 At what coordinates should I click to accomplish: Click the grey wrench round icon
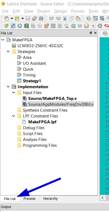100,26
